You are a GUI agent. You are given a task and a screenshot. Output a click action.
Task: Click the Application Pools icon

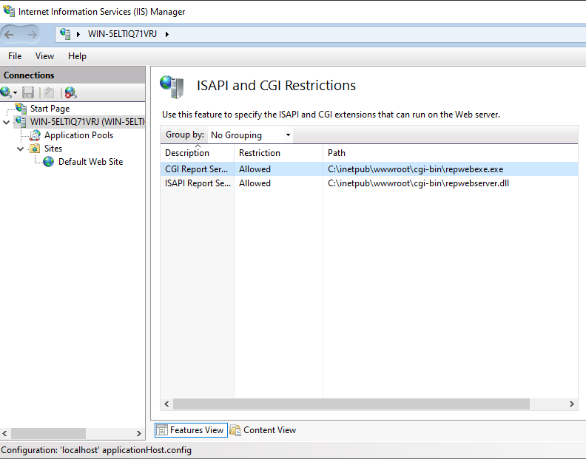pyautogui.click(x=35, y=135)
